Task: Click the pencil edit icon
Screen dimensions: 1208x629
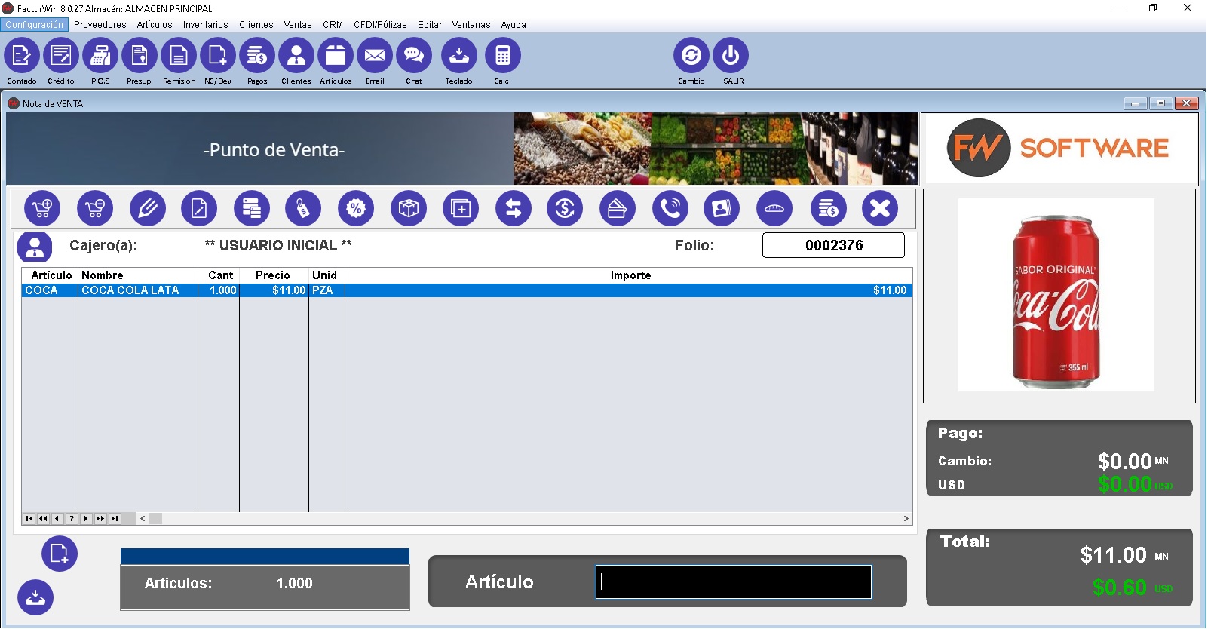Action: [x=148, y=208]
